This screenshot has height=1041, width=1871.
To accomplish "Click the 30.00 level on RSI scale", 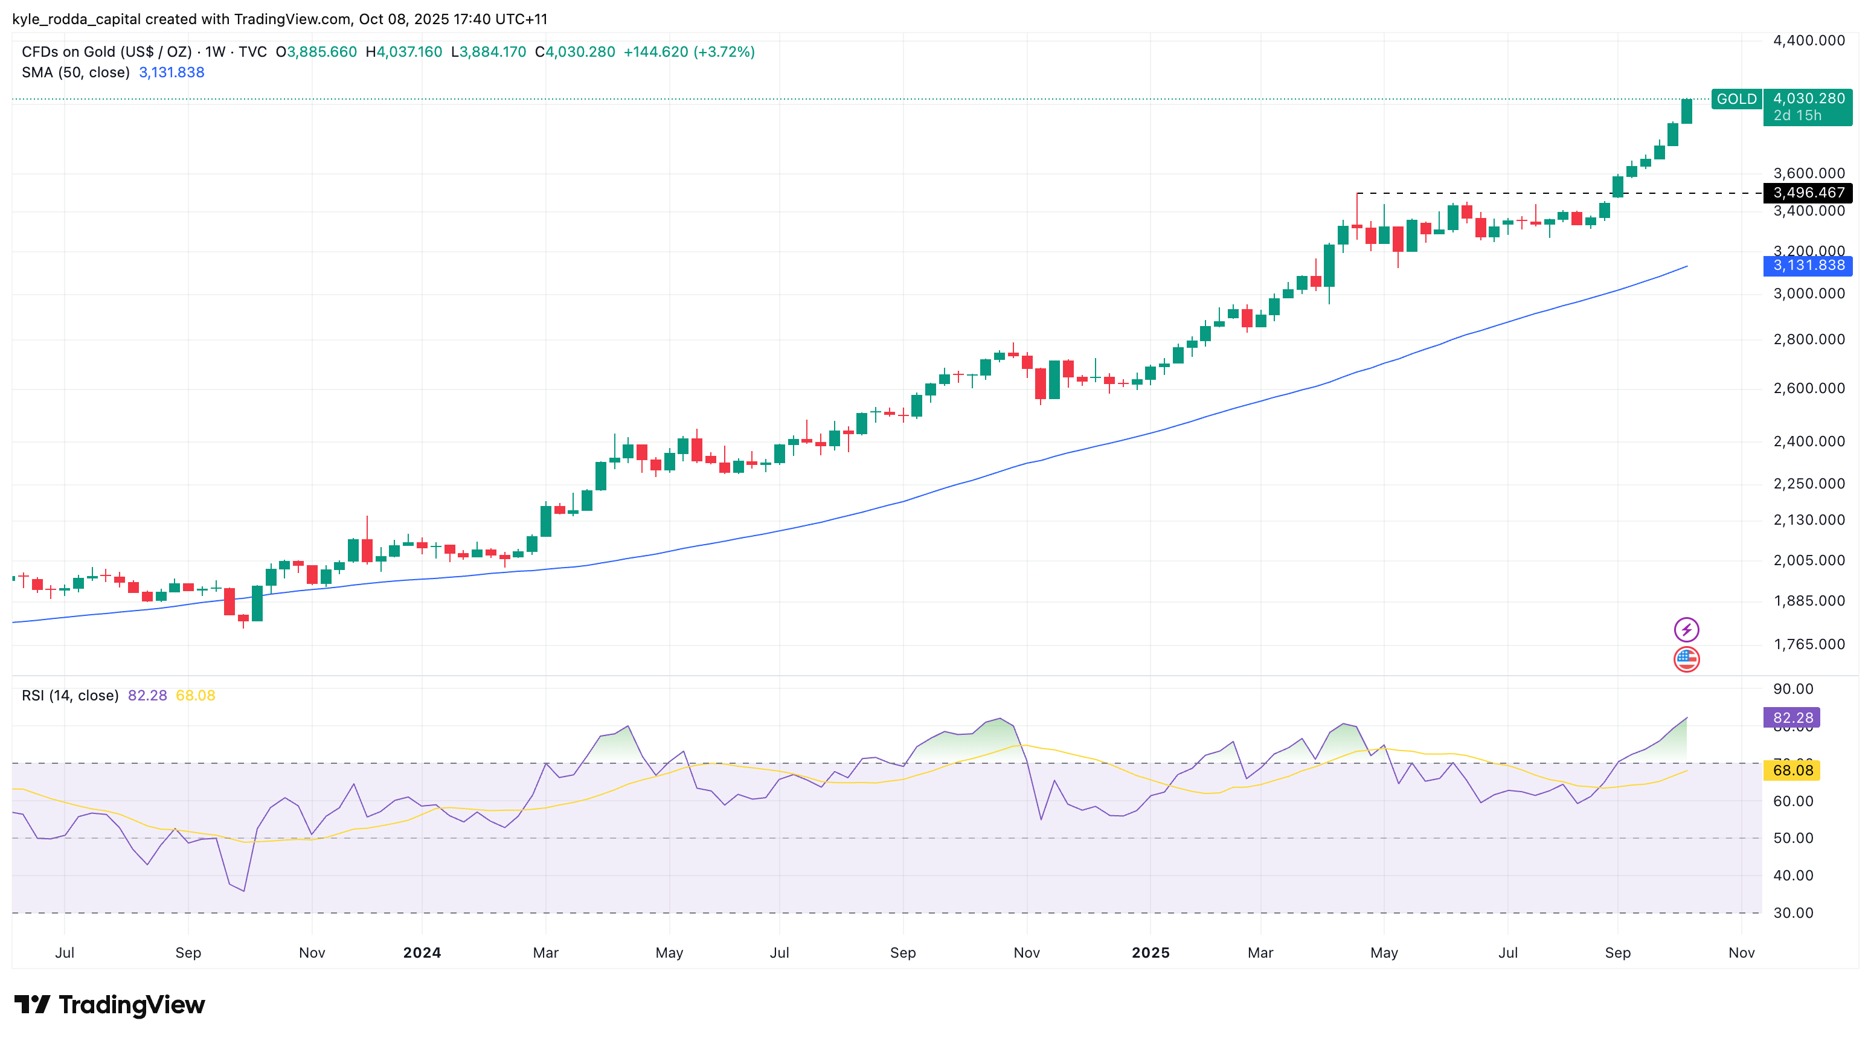I will click(x=1792, y=912).
